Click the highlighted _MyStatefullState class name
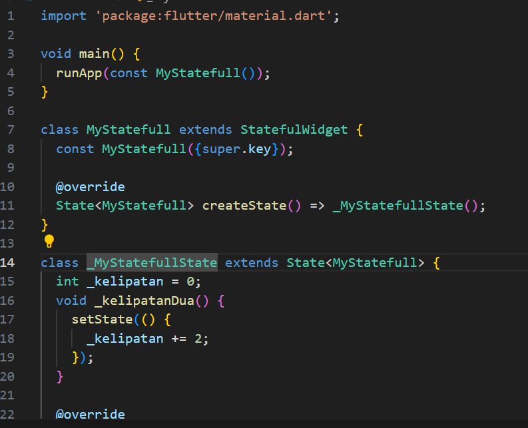Viewport: 528px width, 428px height. pyautogui.click(x=152, y=262)
